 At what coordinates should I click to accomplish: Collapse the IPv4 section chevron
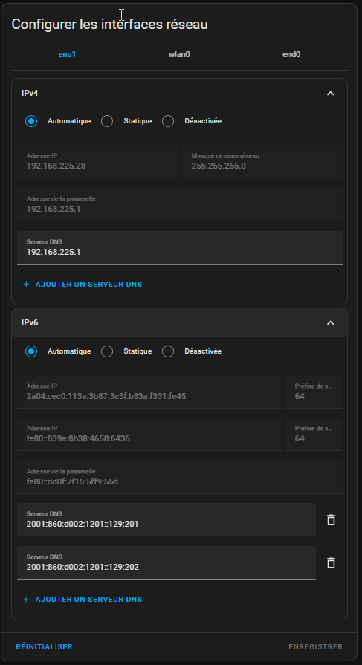[331, 94]
